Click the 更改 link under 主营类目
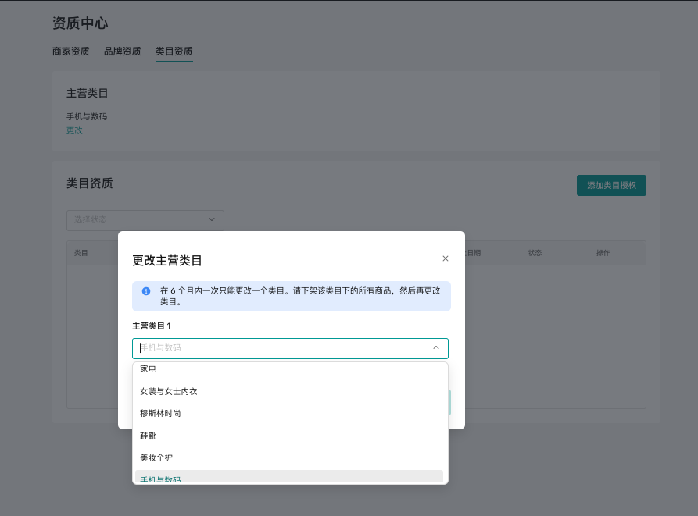The width and height of the screenshot is (698, 516). [x=74, y=130]
